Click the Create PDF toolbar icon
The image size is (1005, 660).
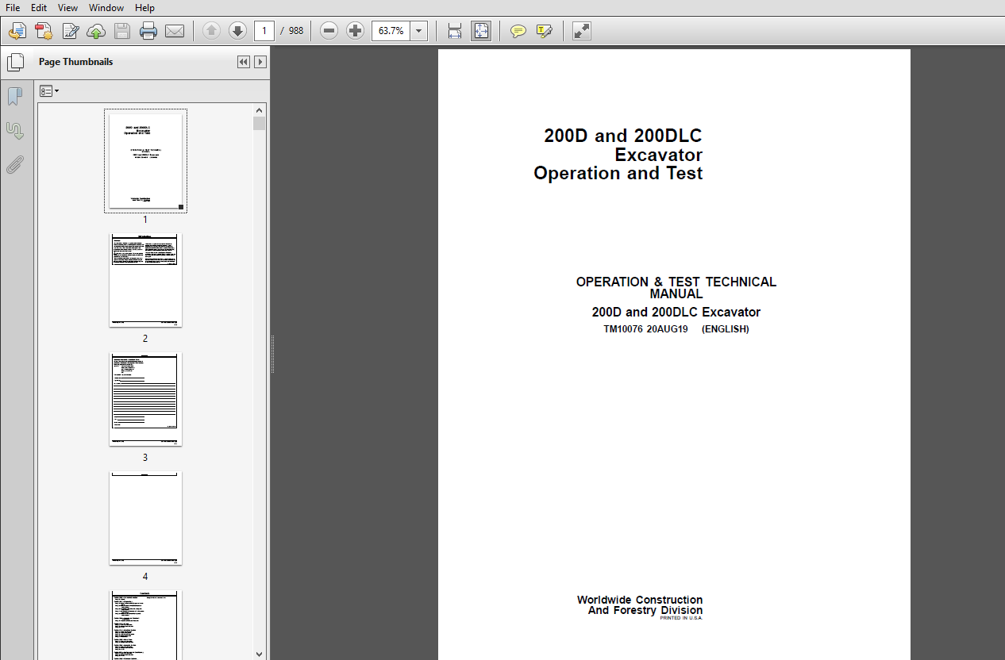tap(44, 31)
